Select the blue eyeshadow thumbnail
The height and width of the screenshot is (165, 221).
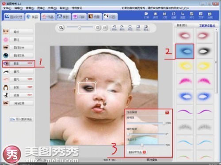point(184,51)
